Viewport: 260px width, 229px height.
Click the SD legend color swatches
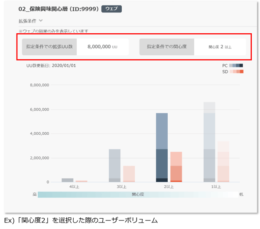236,71
